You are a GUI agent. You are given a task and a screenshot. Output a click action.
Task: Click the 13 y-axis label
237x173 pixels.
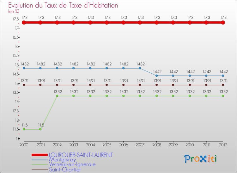[17, 102]
